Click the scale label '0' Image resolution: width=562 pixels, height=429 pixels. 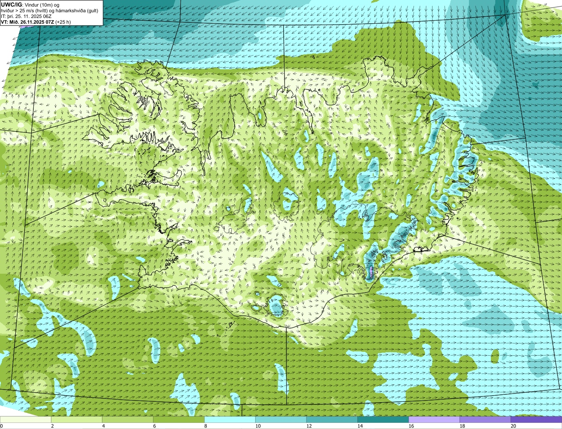[1, 426]
